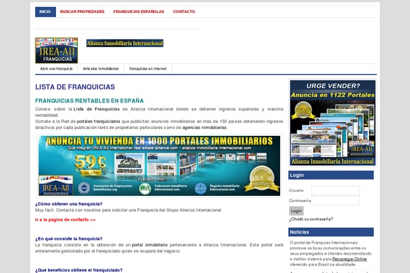This screenshot has height=273, width=410.
Task: Click the Lista de Franquicias bold link
Action: click(x=96, y=109)
